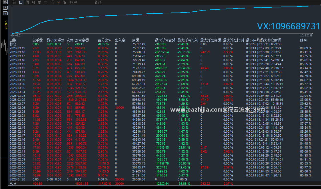The image size is (321, 189).
Task: Select the 2026.02.12 date row
Action: [17, 147]
